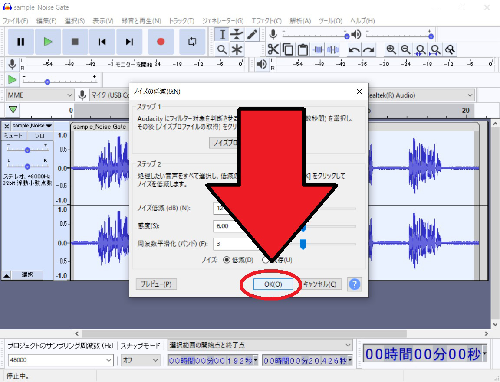Image resolution: width=500 pixels, height=382 pixels.
Task: Zoom in on the waveform
Action: pyautogui.click(x=391, y=50)
